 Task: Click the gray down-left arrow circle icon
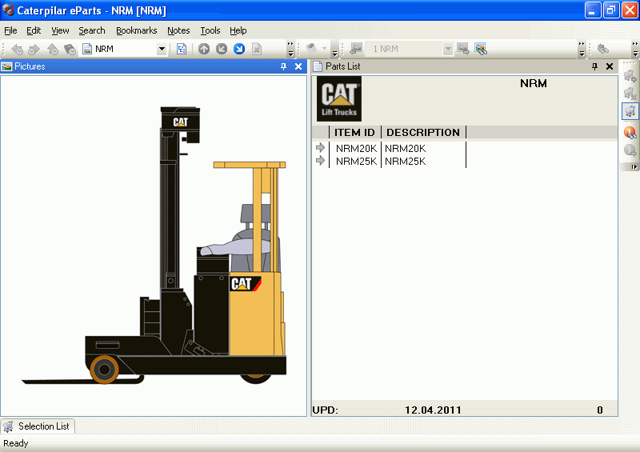click(222, 49)
